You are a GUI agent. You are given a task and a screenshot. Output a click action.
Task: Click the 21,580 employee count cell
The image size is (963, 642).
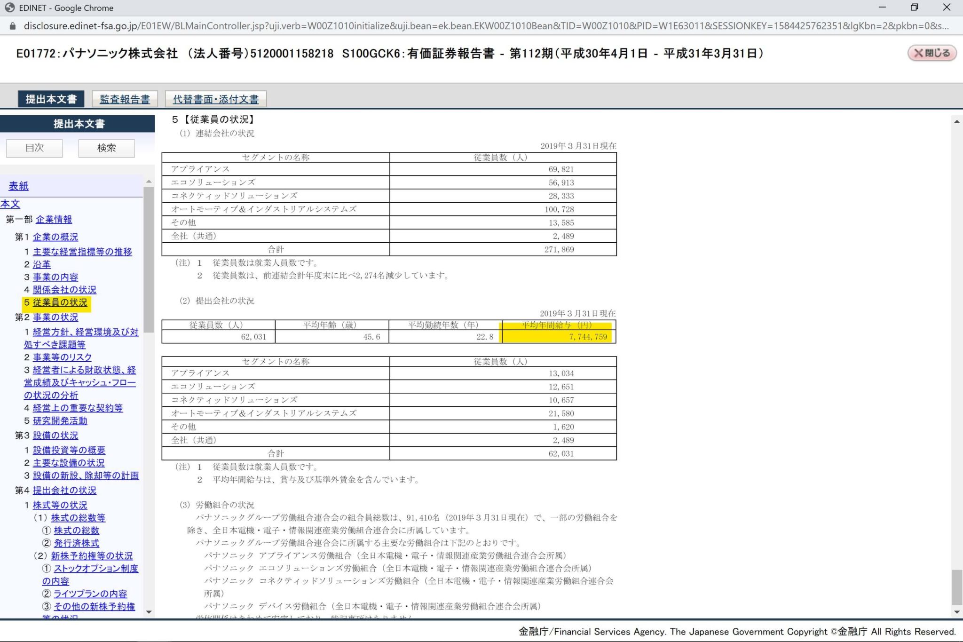pos(503,413)
